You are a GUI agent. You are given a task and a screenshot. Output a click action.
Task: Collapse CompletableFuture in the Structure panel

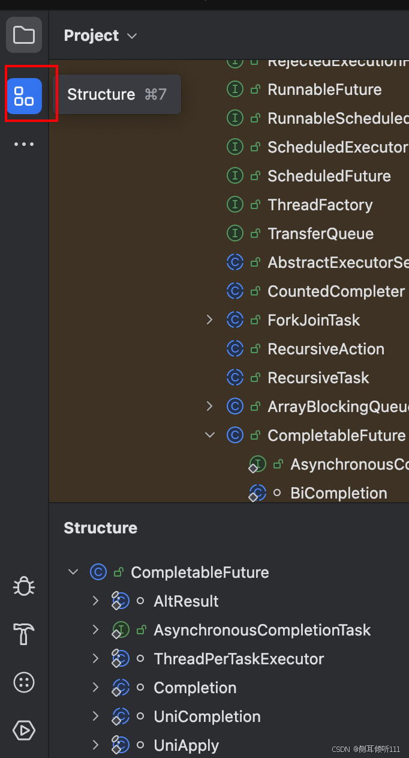click(x=73, y=572)
